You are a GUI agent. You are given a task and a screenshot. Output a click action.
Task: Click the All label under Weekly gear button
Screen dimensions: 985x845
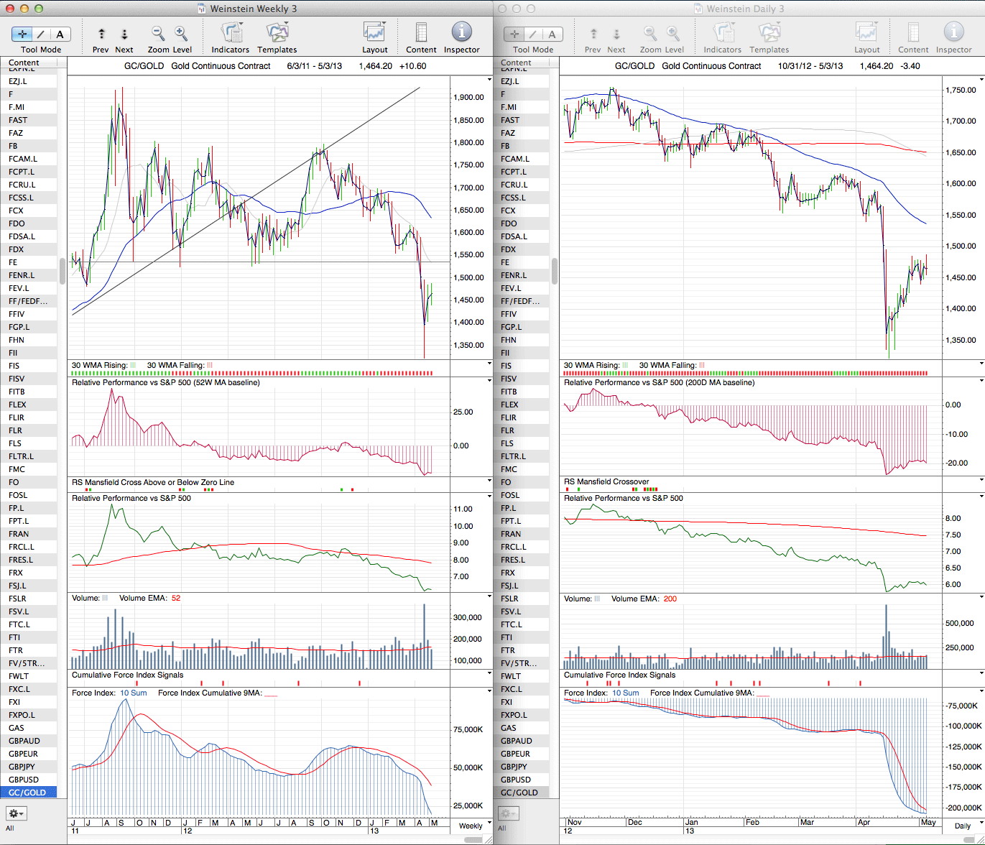[x=10, y=828]
